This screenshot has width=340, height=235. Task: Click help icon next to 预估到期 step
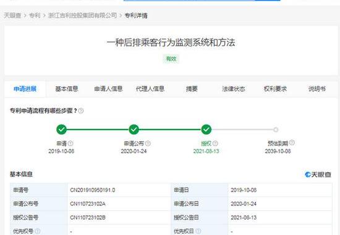point(292,142)
